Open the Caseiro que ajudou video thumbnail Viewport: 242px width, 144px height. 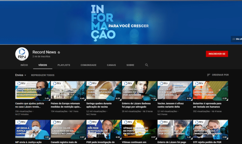coord(33,91)
